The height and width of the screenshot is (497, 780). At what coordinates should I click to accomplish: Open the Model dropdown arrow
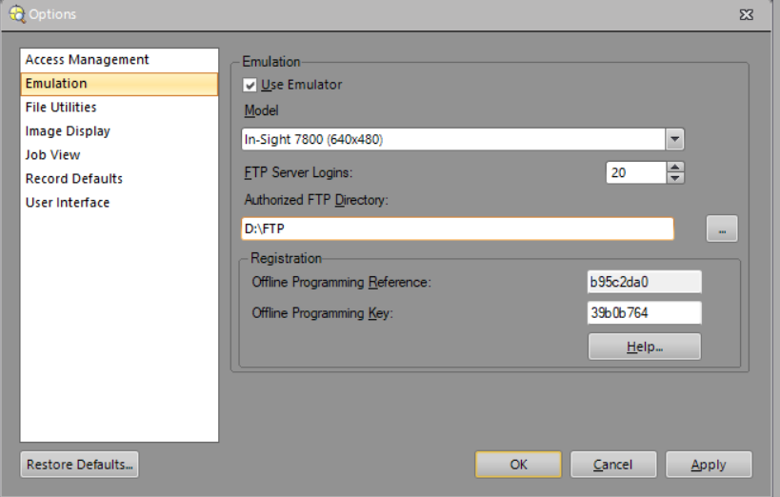coord(674,139)
